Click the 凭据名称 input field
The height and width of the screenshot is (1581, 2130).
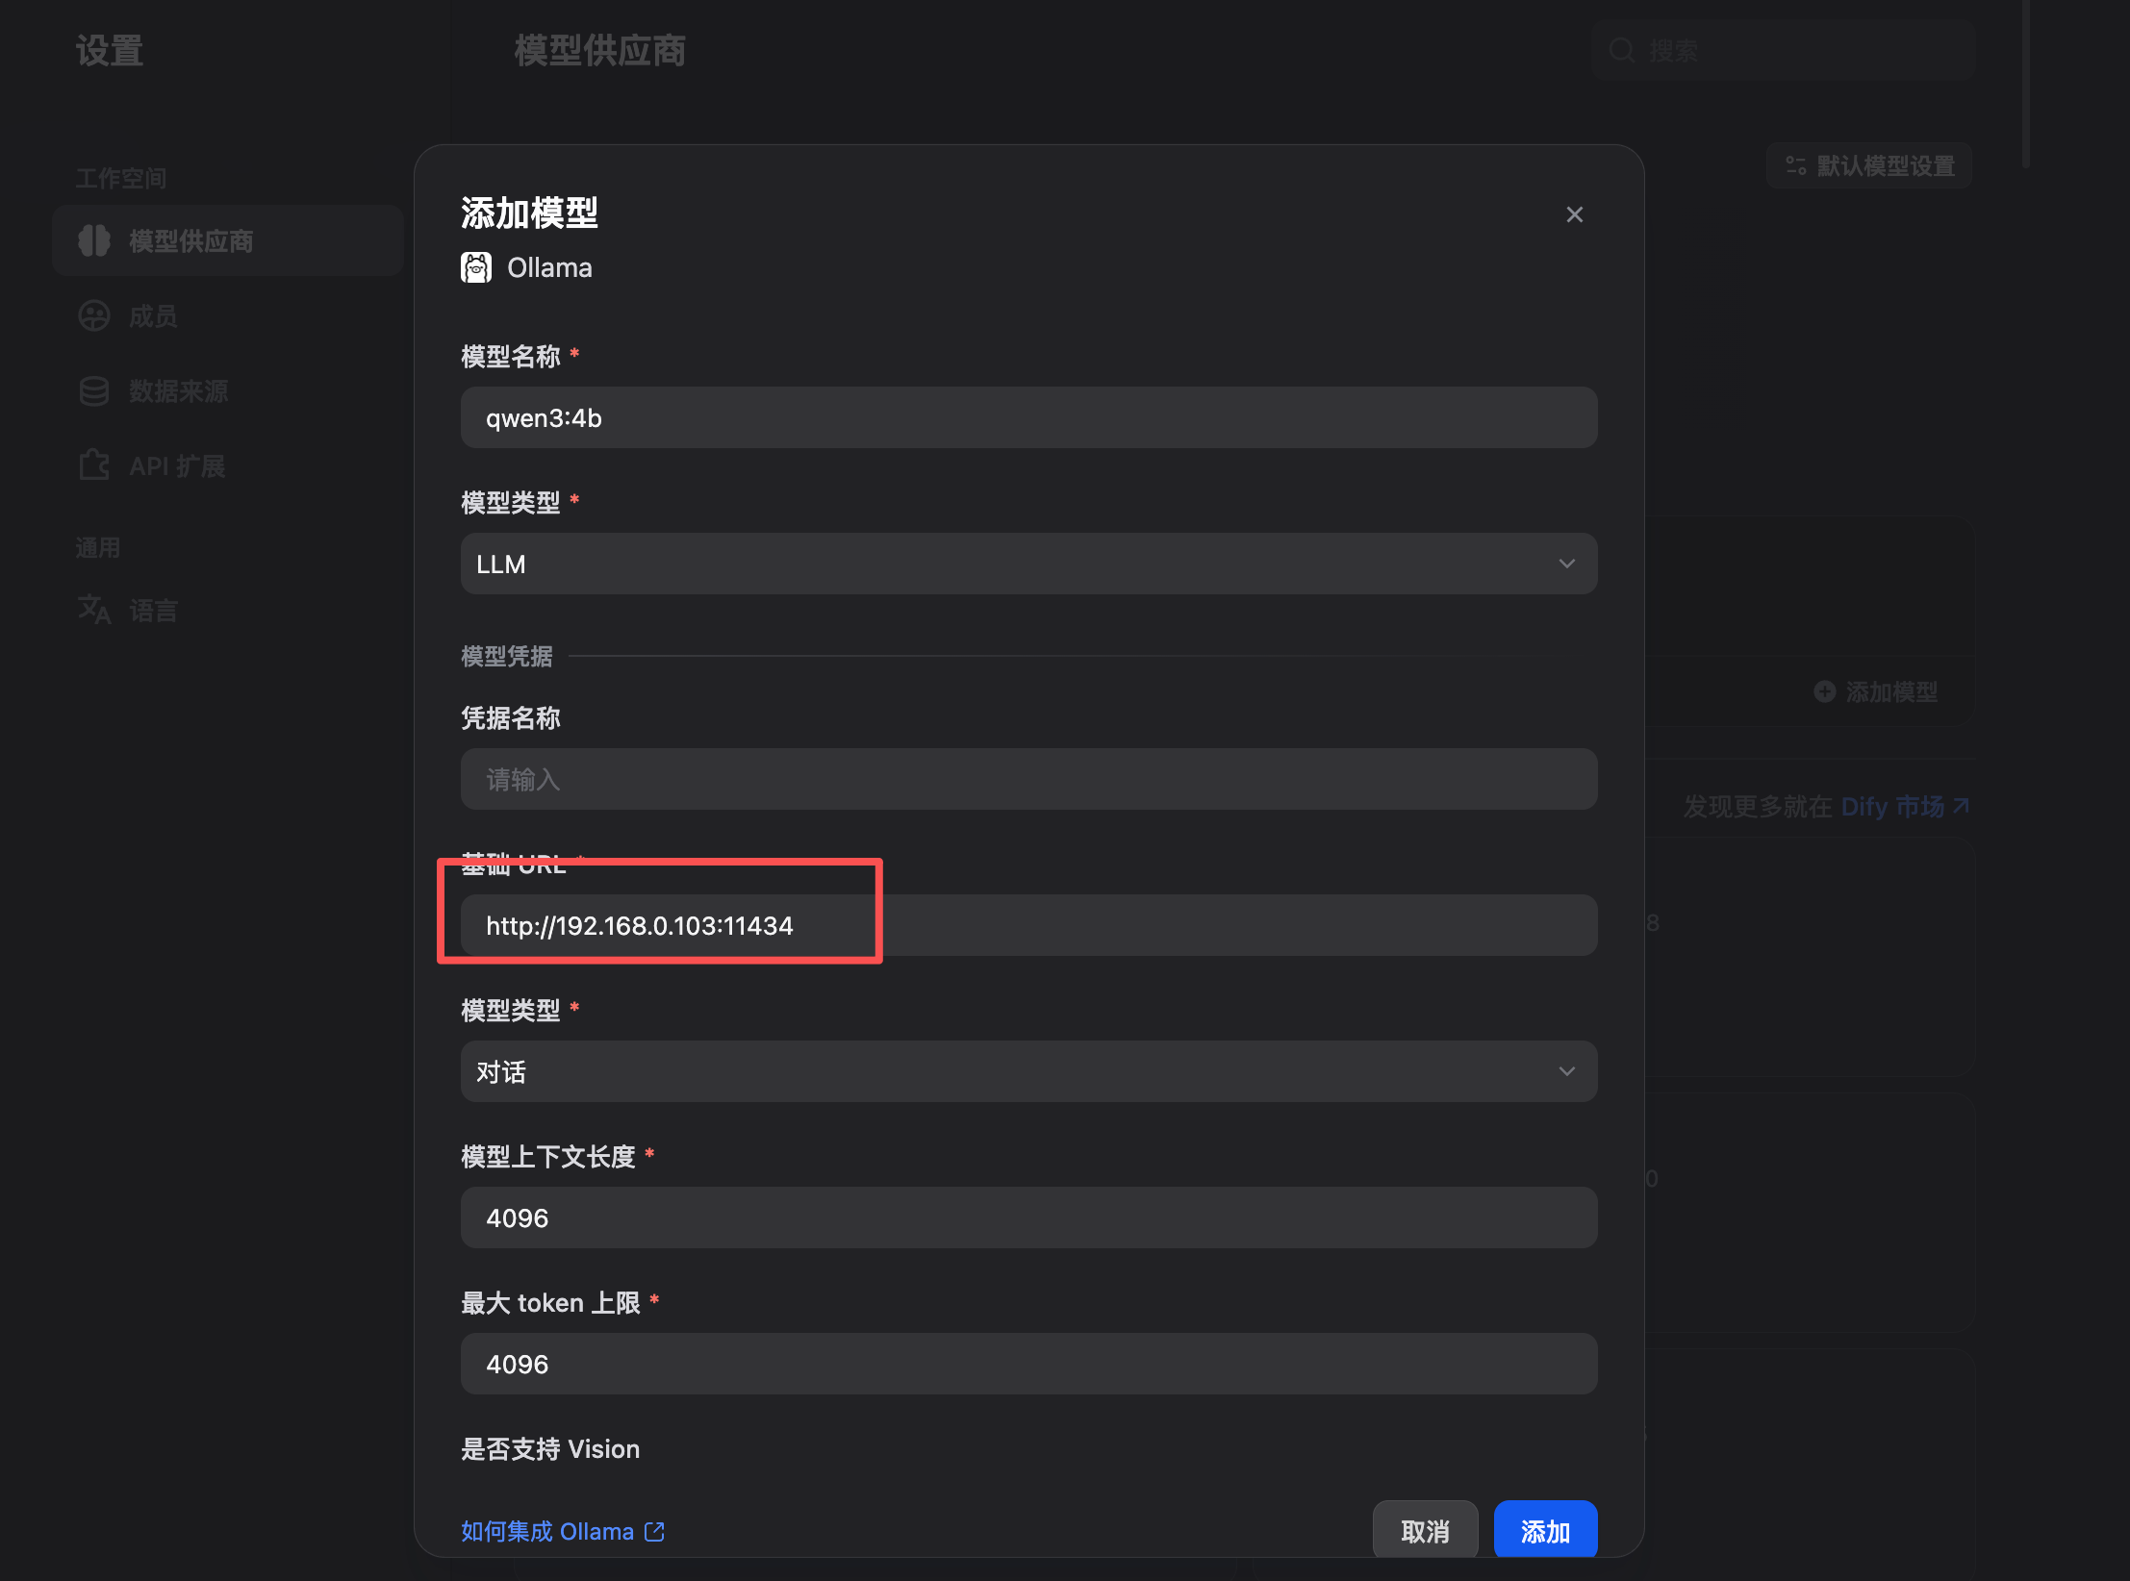[x=1027, y=779]
